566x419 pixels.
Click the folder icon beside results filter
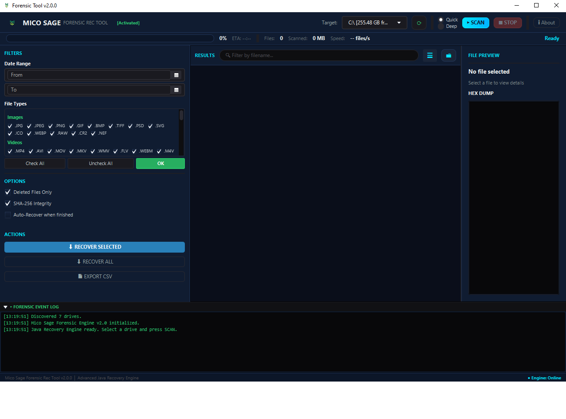tap(448, 55)
